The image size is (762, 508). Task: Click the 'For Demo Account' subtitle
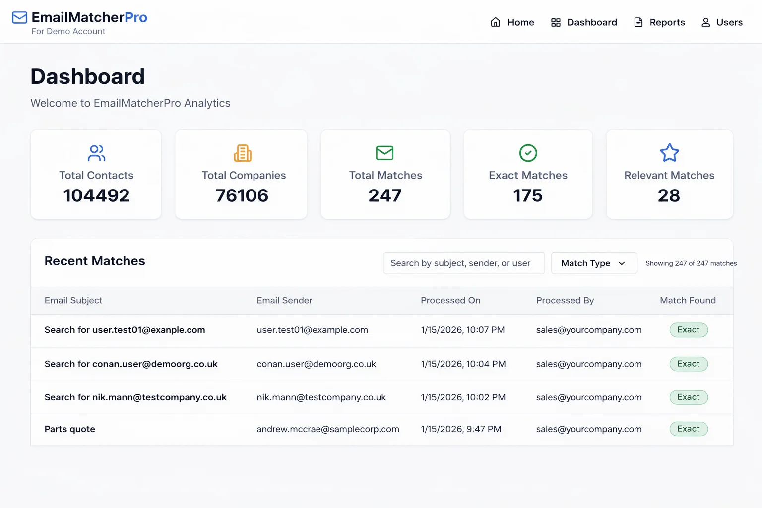68,31
